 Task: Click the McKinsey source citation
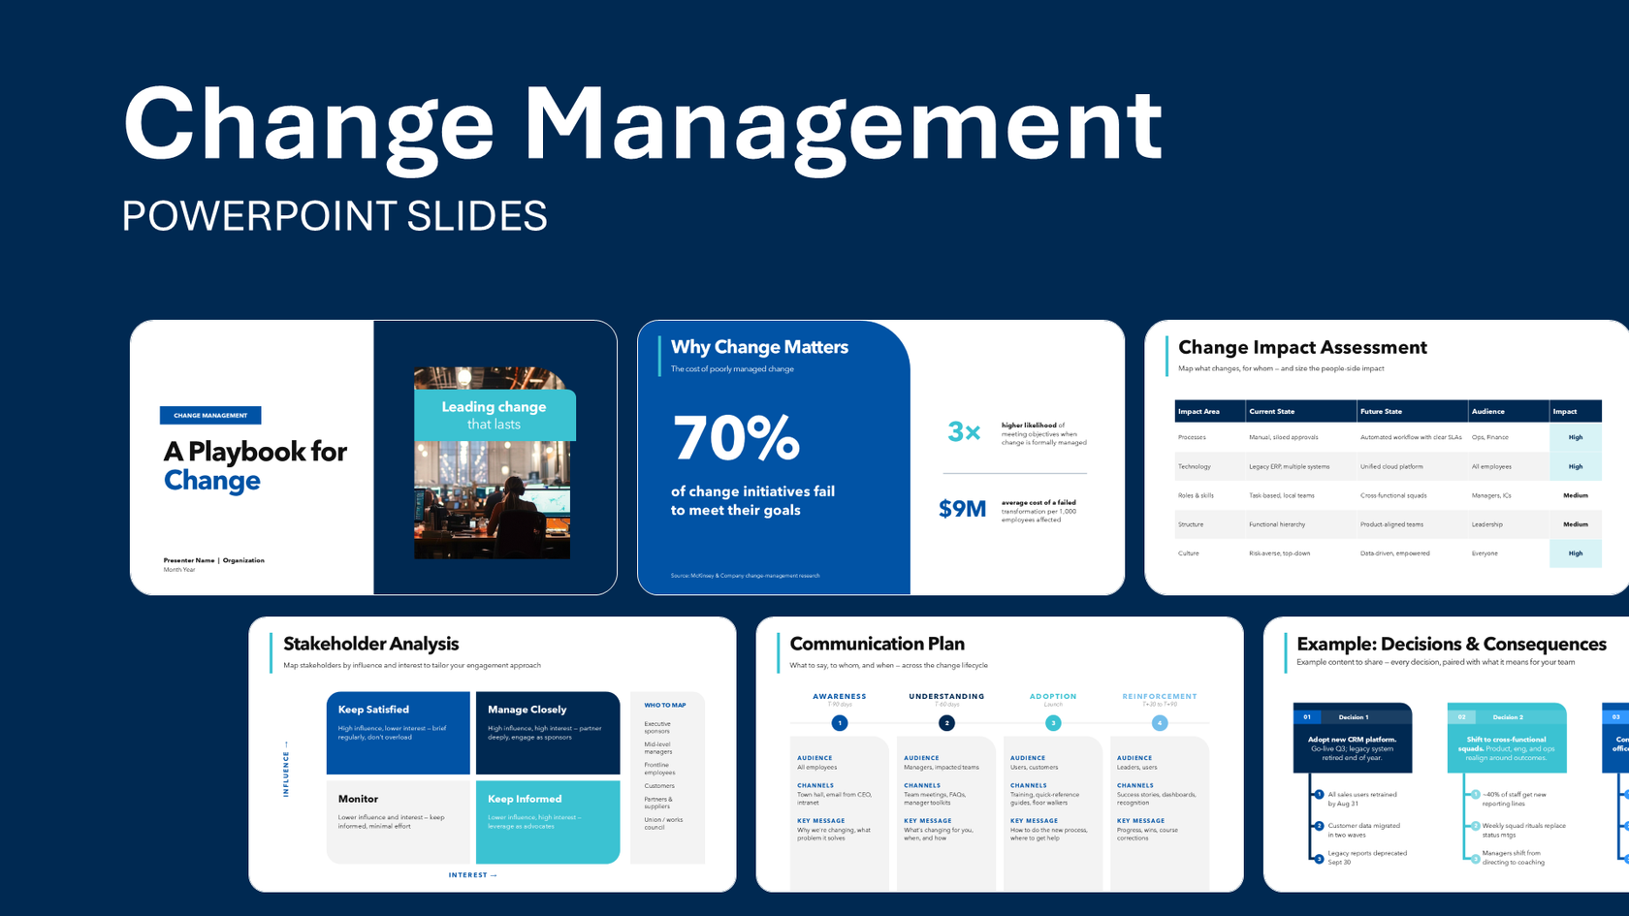click(x=746, y=575)
